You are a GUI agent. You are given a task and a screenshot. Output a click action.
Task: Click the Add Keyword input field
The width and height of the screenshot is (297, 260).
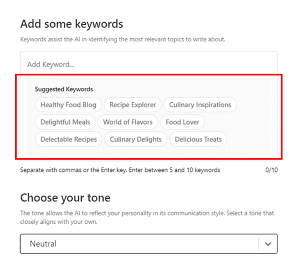[x=148, y=64]
